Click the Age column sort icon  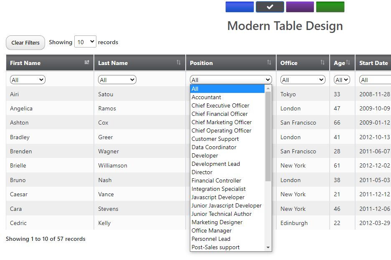[348, 62]
